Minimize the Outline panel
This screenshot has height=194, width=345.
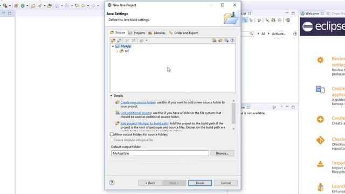click(x=287, y=107)
